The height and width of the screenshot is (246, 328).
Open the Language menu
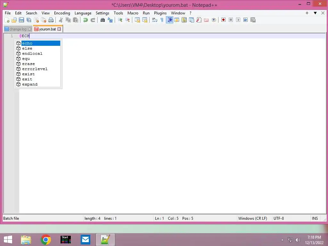coord(83,13)
